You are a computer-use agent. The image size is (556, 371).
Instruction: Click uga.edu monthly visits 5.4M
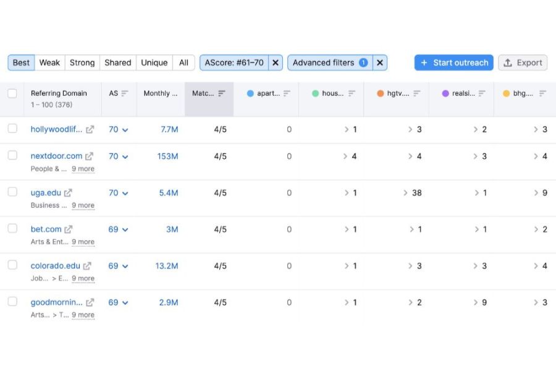pos(169,193)
